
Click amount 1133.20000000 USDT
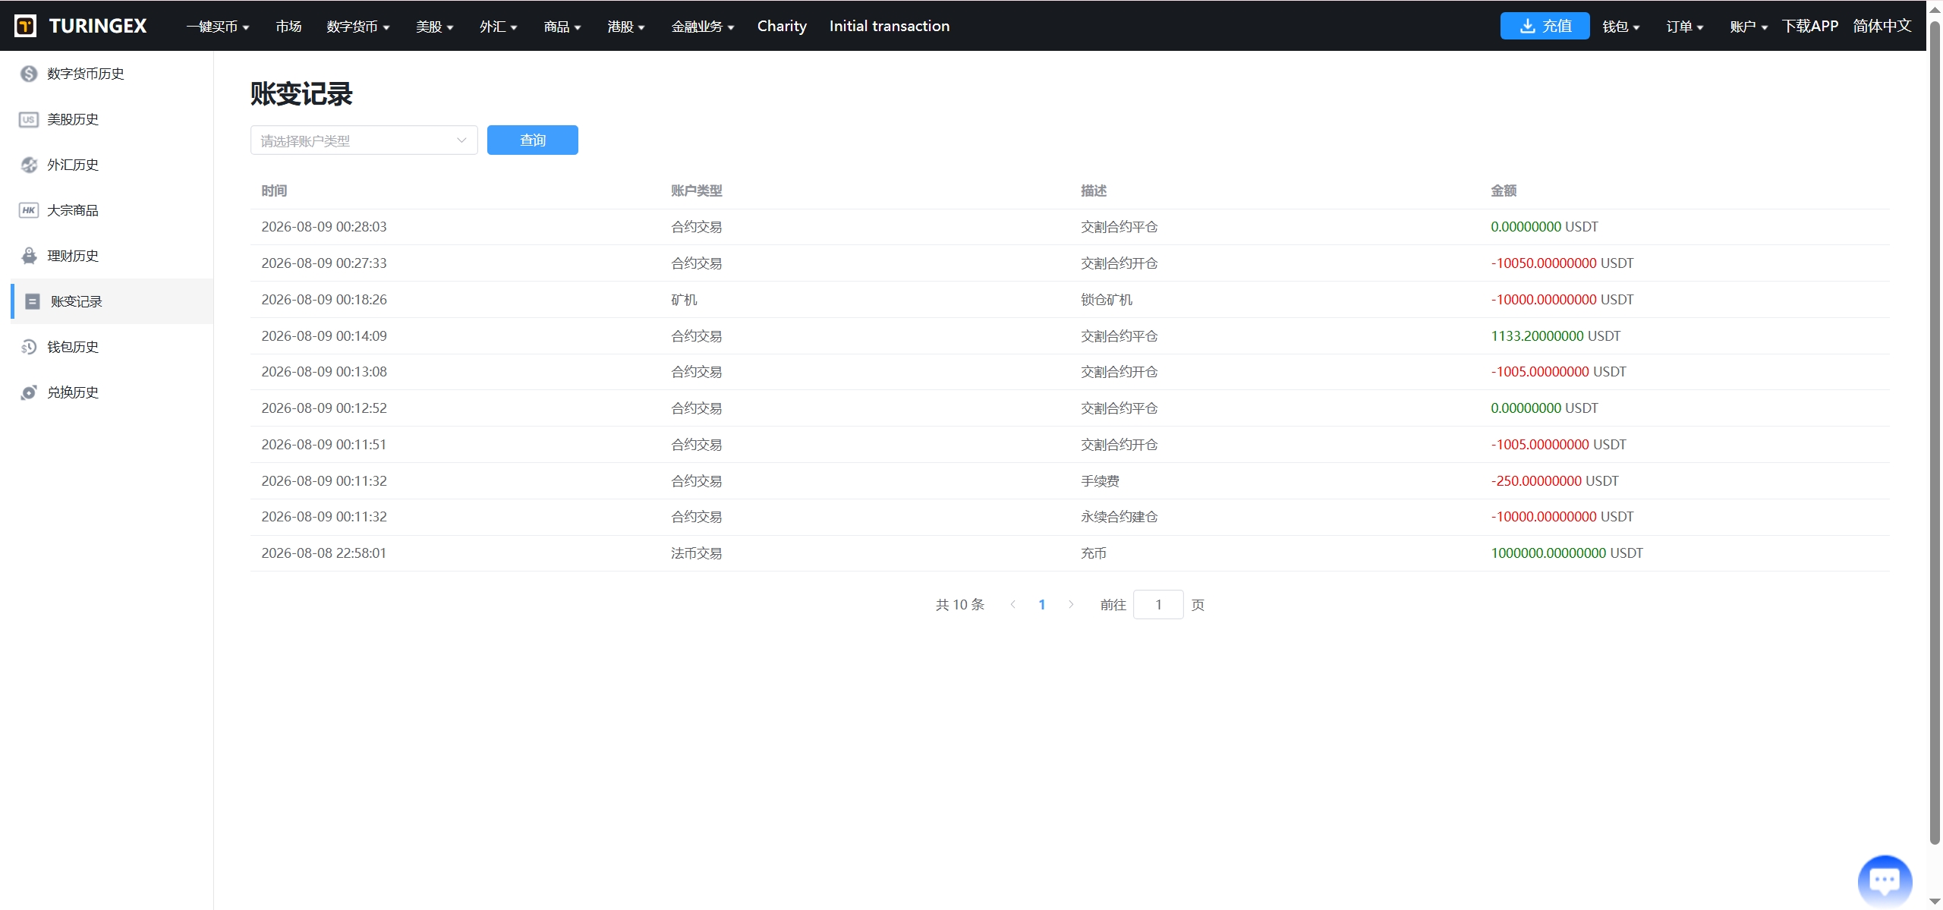pos(1555,335)
